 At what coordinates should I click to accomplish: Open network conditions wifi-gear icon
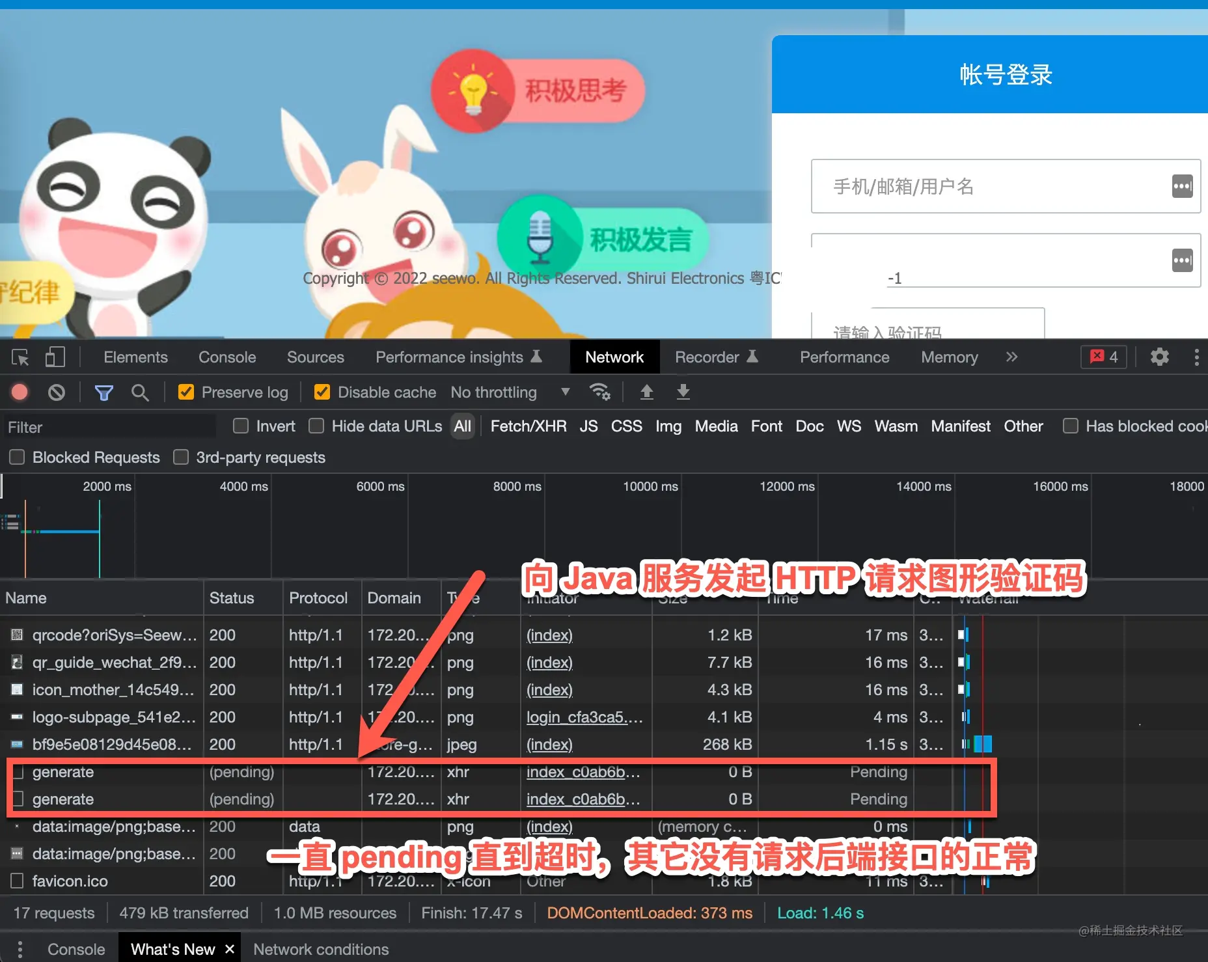pyautogui.click(x=599, y=392)
